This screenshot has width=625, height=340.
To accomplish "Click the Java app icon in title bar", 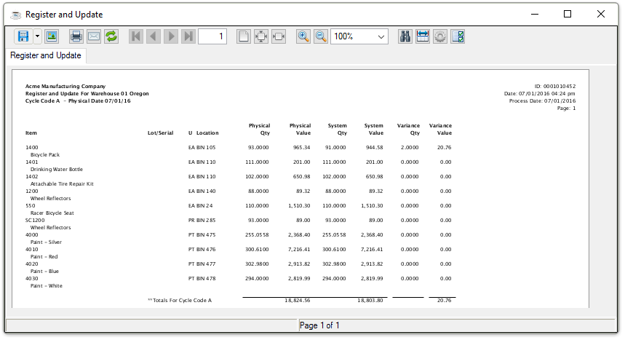I will (15, 15).
